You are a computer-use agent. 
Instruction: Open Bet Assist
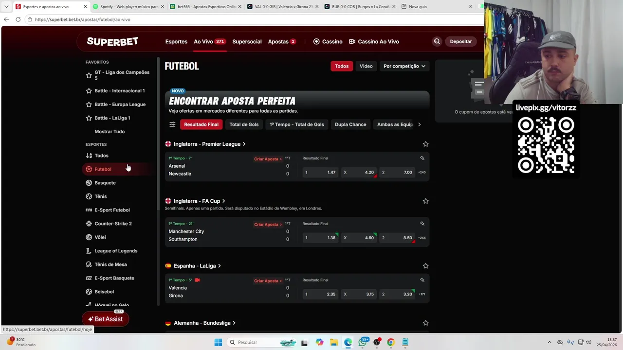pos(105,319)
